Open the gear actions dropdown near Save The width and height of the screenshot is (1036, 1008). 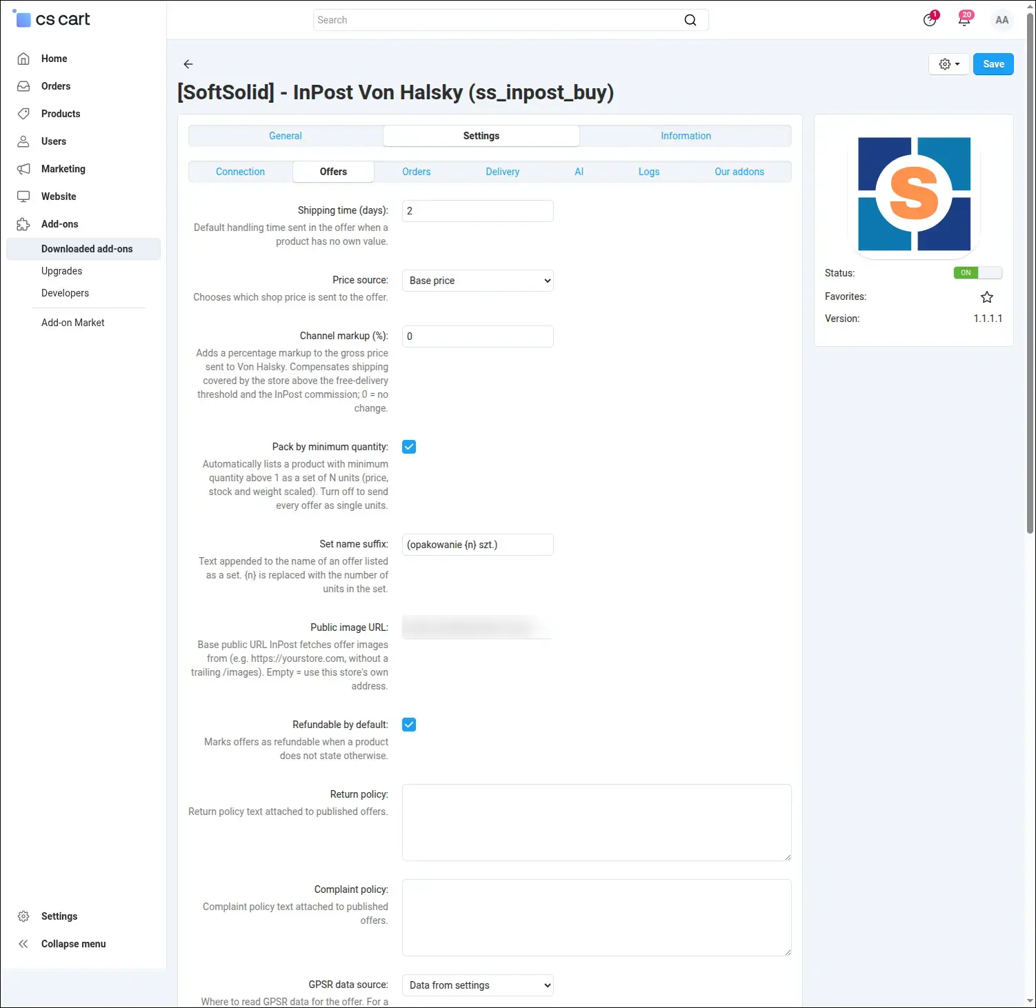(949, 64)
